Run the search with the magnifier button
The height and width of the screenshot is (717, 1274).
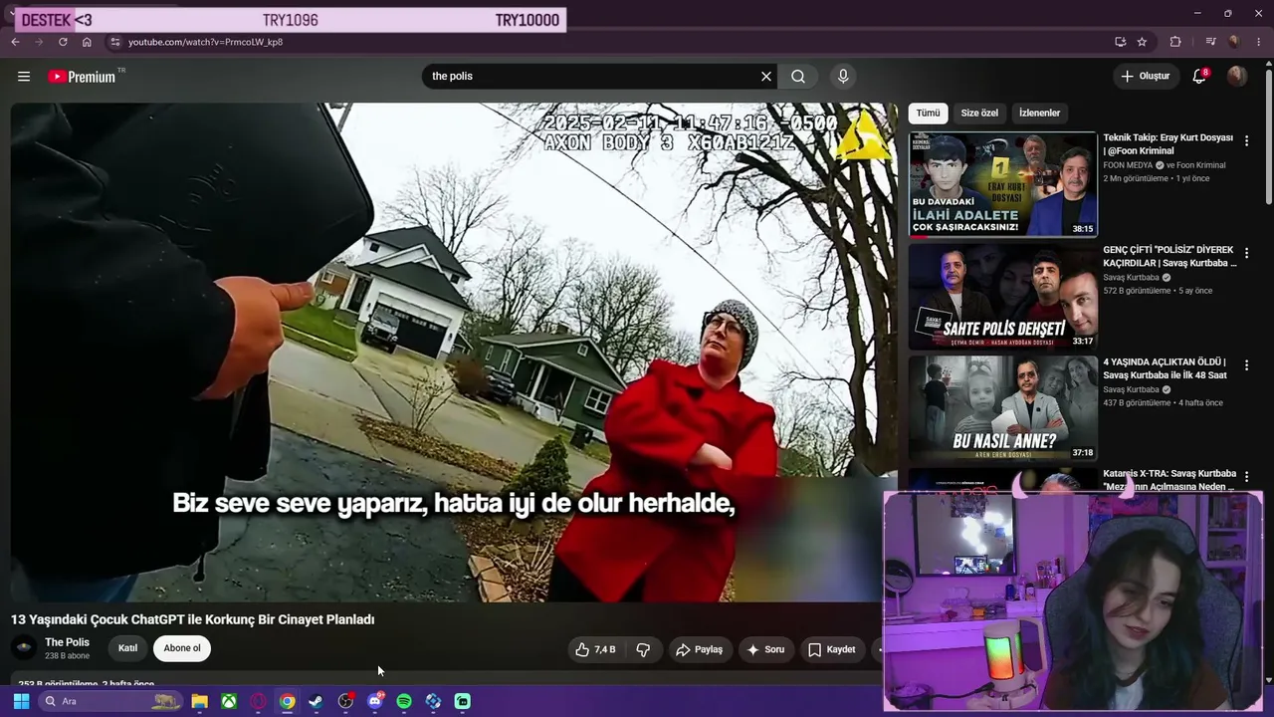[x=798, y=77]
